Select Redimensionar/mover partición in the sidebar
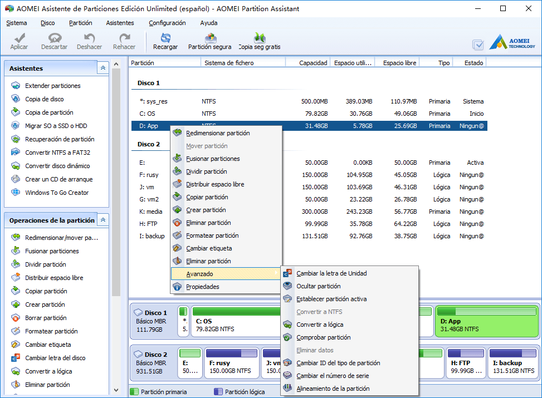 click(61, 238)
